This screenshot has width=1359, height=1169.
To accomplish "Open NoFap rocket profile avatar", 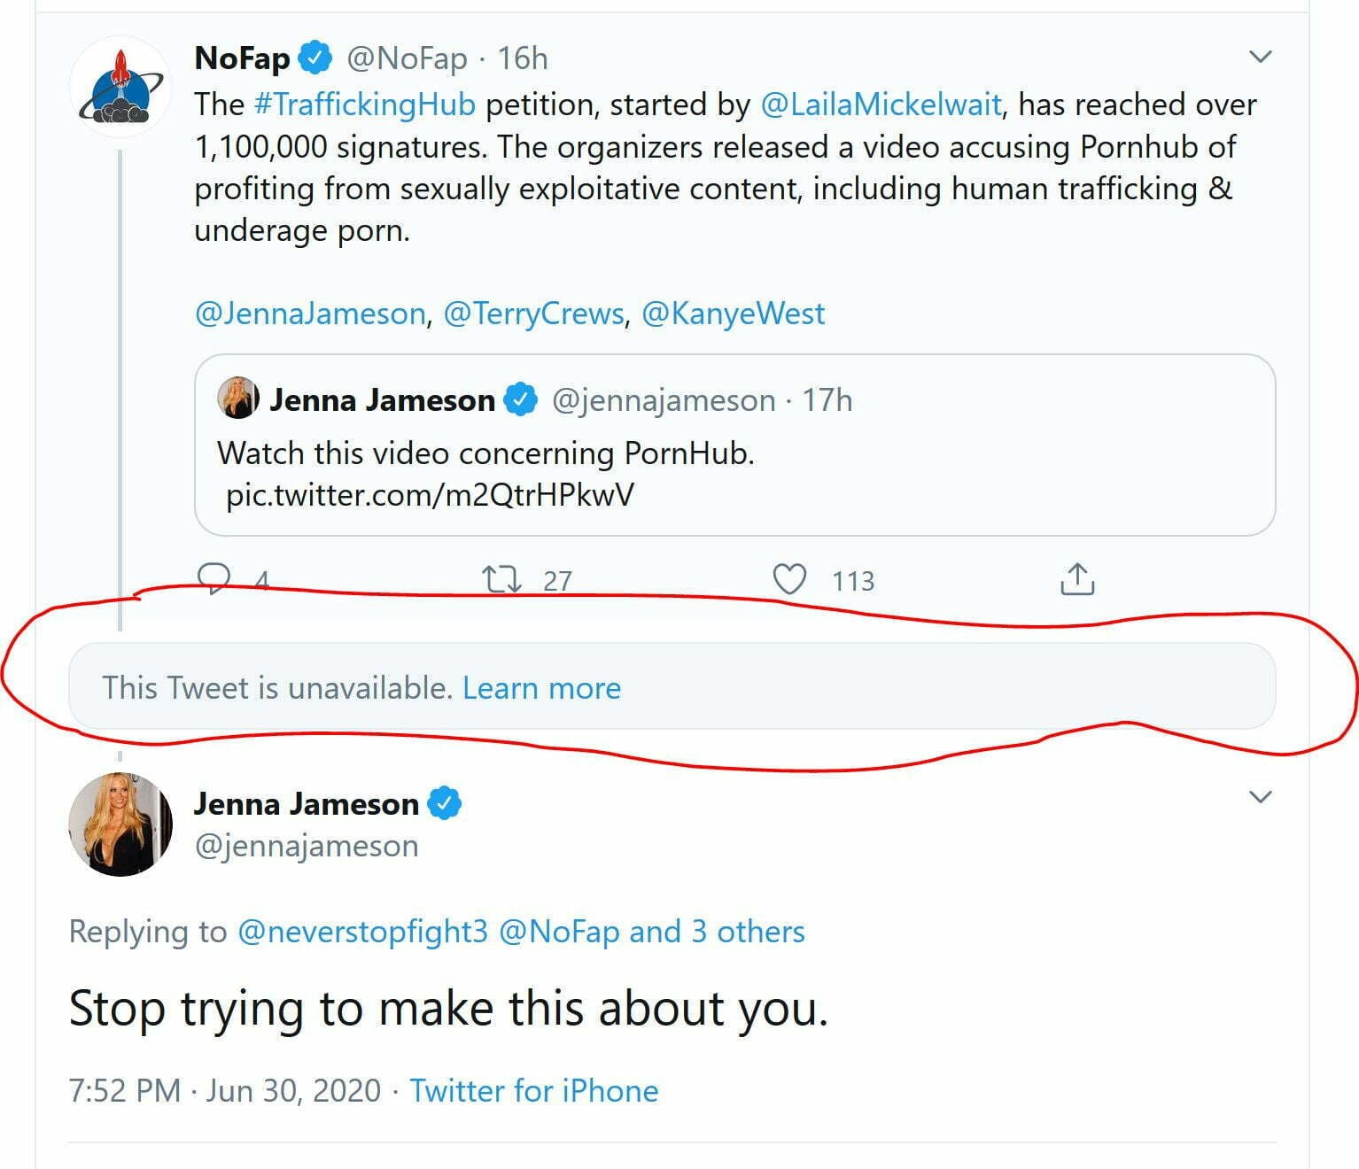I will coord(120,87).
